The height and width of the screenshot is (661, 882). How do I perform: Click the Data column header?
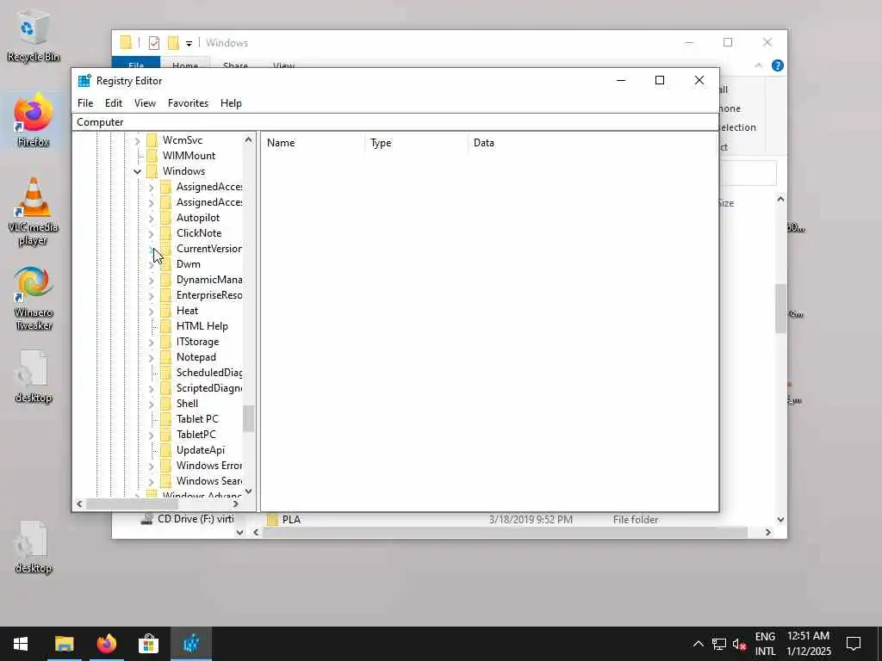point(593,143)
